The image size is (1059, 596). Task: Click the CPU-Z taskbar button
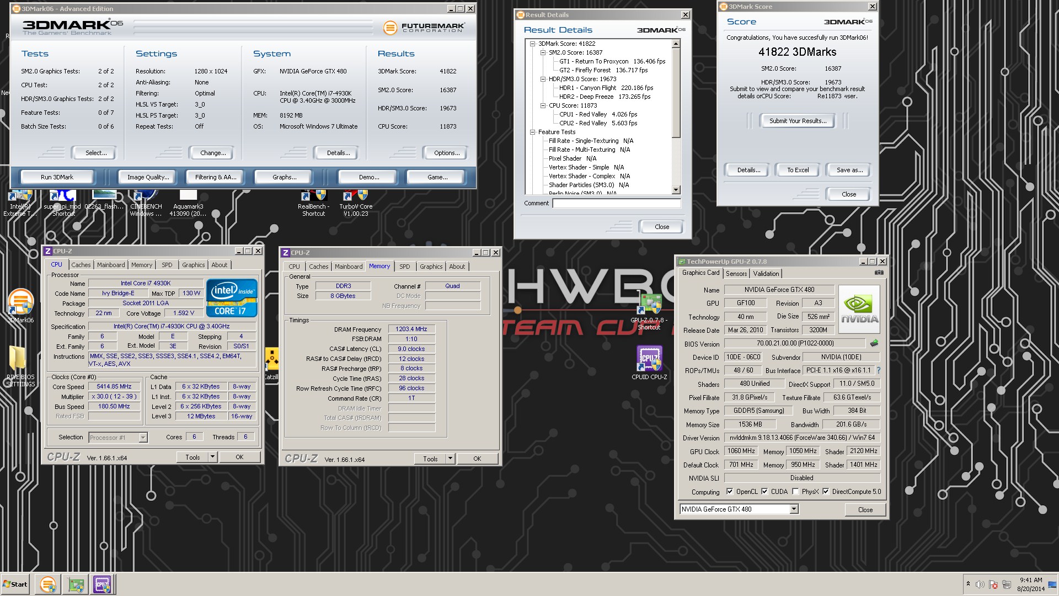coord(103,584)
